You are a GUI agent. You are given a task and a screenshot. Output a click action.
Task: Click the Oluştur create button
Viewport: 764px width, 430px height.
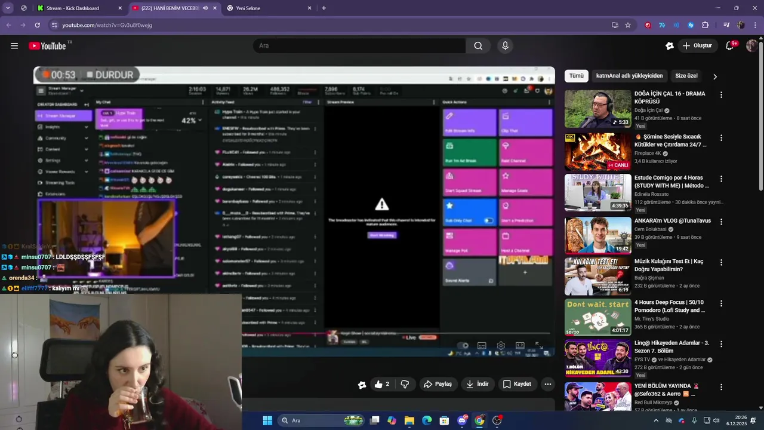tap(697, 46)
